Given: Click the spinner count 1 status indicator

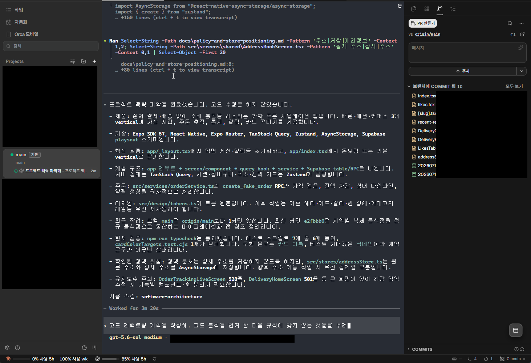Looking at the screenshot, I should pyautogui.click(x=488, y=359).
